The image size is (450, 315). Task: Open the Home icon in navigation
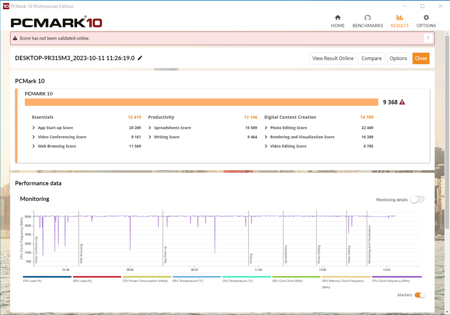click(x=337, y=18)
